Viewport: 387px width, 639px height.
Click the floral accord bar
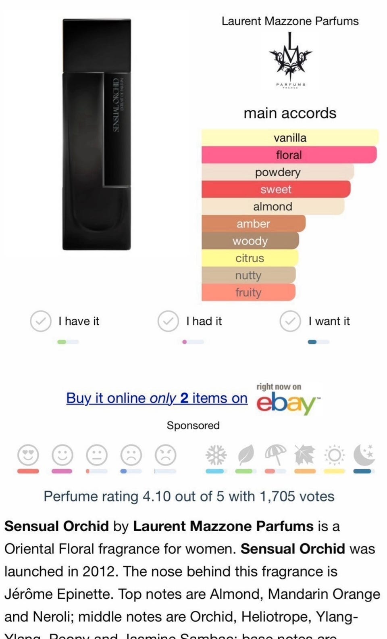point(289,155)
